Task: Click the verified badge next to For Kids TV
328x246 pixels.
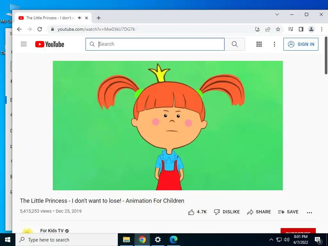Action: click(x=67, y=231)
